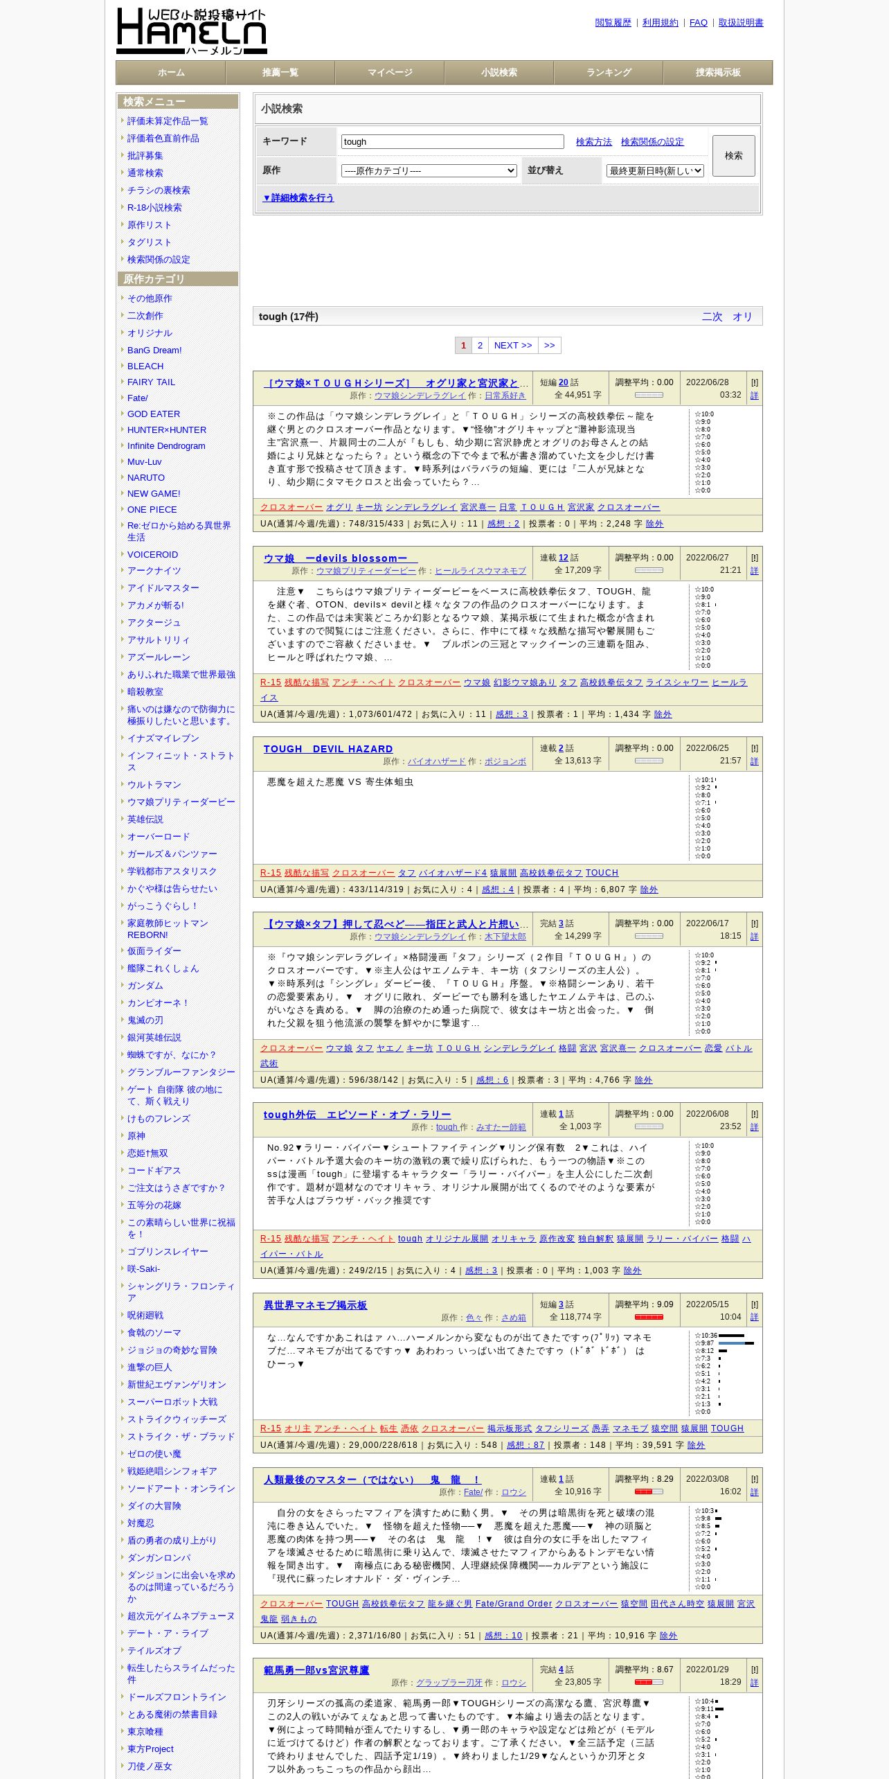Open the ランキング navigation tab
The height and width of the screenshot is (1779, 889).
click(609, 73)
